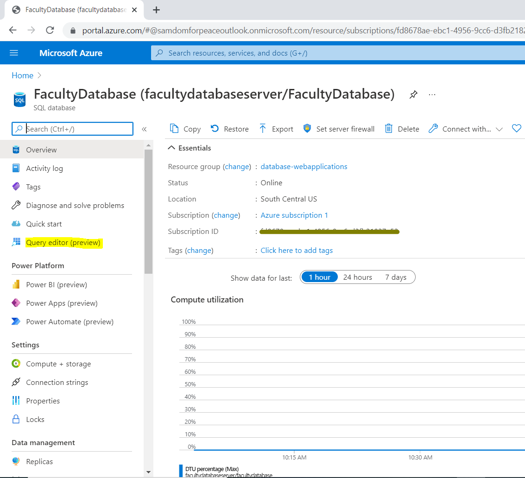Collapse the Essentials section
The width and height of the screenshot is (525, 478).
point(190,148)
